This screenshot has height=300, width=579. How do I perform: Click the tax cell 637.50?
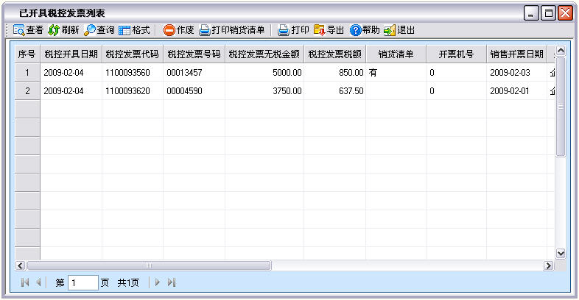(335, 91)
